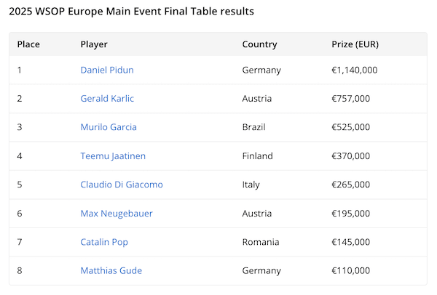Viewport: 437px width, 295px height.
Task: Open the Claudio Di Giacomo link
Action: [x=122, y=185]
